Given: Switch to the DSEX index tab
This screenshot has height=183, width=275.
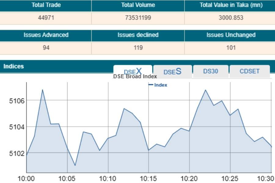Looking at the screenshot, I should point(133,71).
